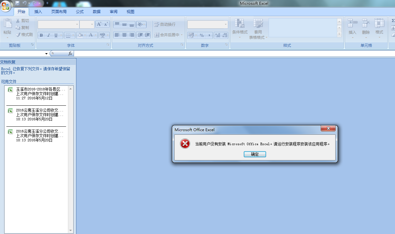Screen dimensions: 395x234
Task: Click the Insert cells (插入) icon
Action: pyautogui.click(x=352, y=23)
